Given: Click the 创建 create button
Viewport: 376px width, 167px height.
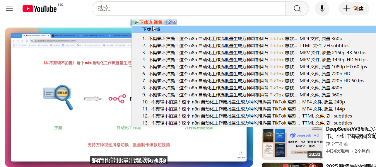Looking at the screenshot, I should click(x=353, y=8).
